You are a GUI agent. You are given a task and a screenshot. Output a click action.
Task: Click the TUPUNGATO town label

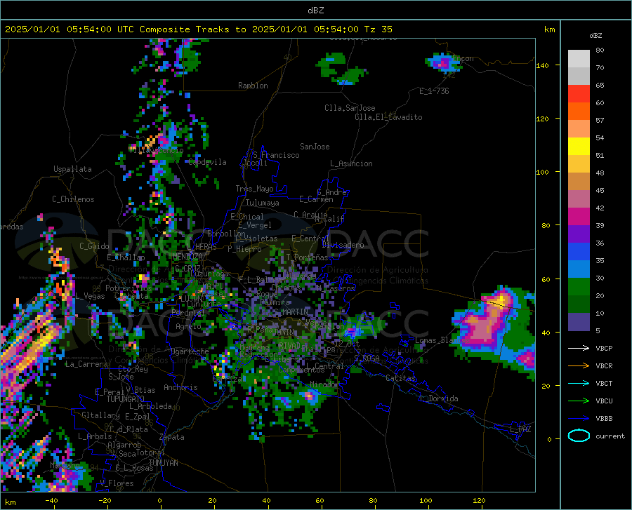pos(126,399)
